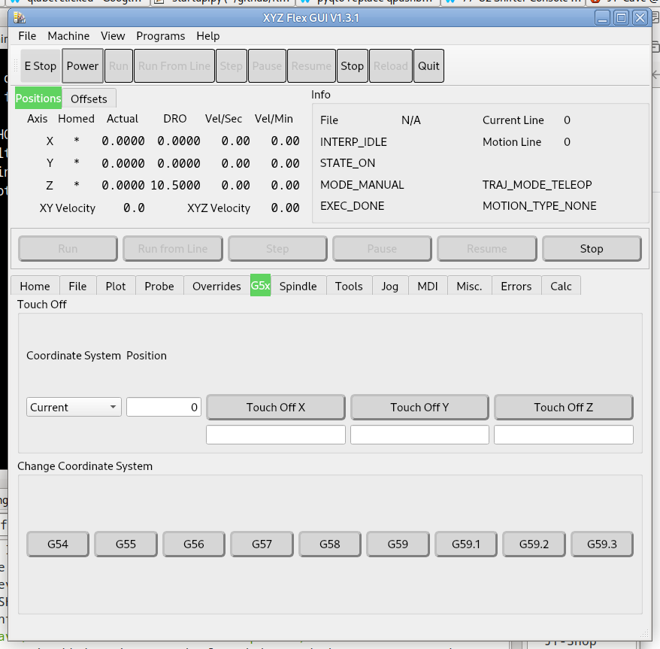Viewport: 660px width, 649px height.
Task: Switch to the Spindle tab
Action: click(298, 287)
